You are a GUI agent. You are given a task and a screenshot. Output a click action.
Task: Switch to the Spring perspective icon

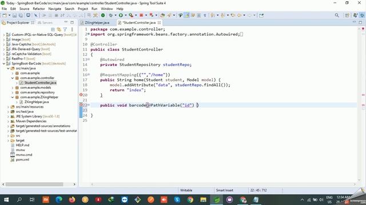(362, 15)
